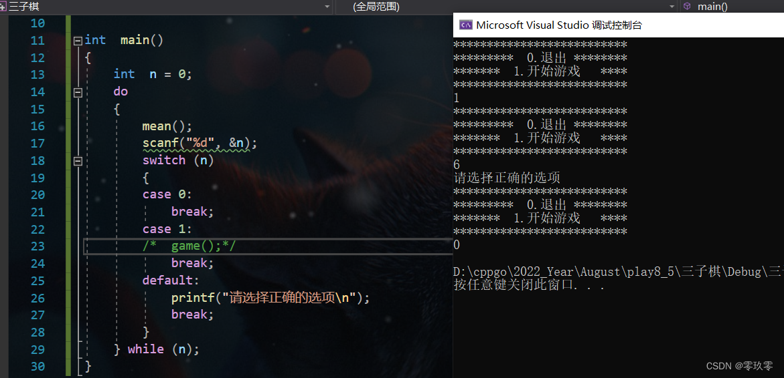Click the printf statement on line 26

[269, 298]
